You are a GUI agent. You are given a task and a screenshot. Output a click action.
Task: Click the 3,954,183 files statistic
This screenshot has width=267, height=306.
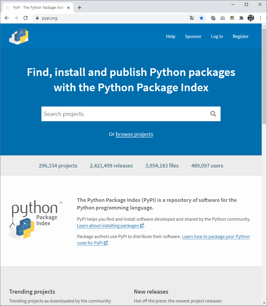[x=162, y=166]
